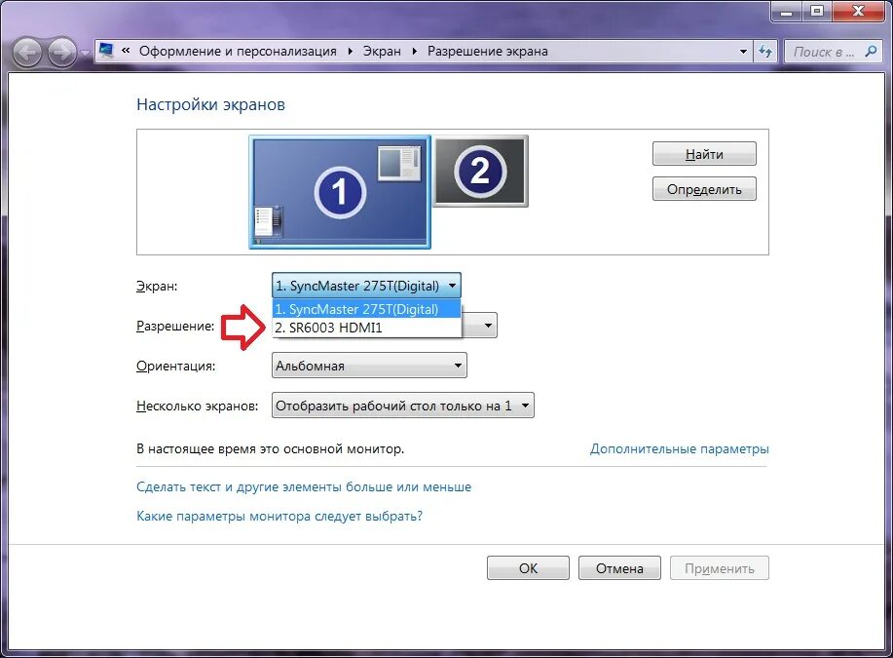Click the refresh icon beside address bar
Screen dimensions: 893x658
[765, 52]
